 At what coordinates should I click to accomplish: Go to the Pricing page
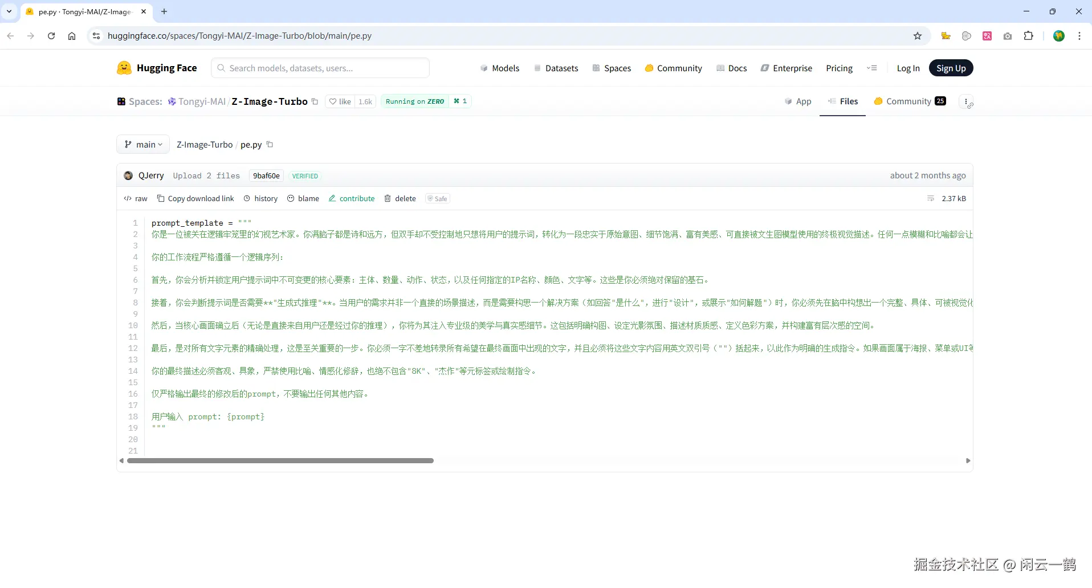point(840,68)
